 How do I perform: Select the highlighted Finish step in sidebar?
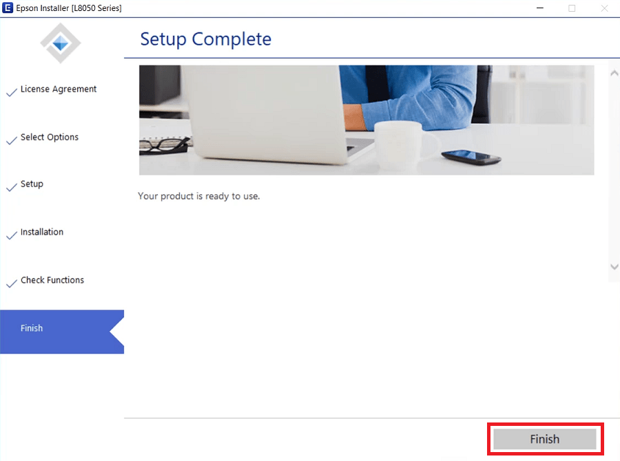(x=62, y=332)
